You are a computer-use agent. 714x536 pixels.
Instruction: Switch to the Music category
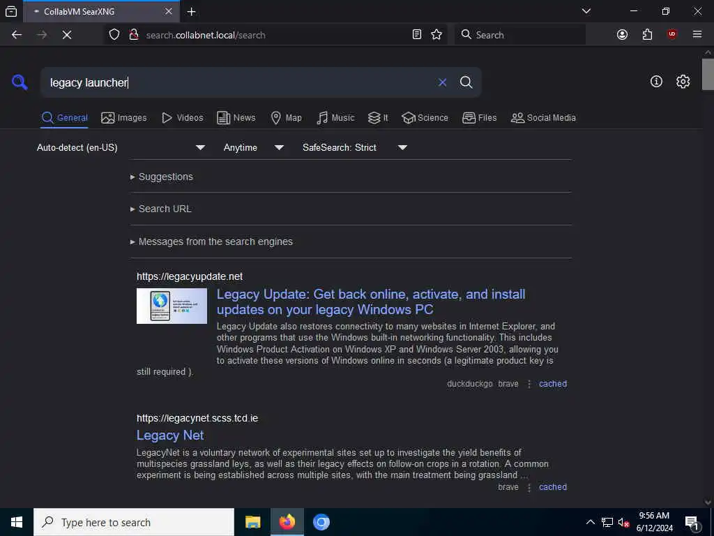point(335,118)
